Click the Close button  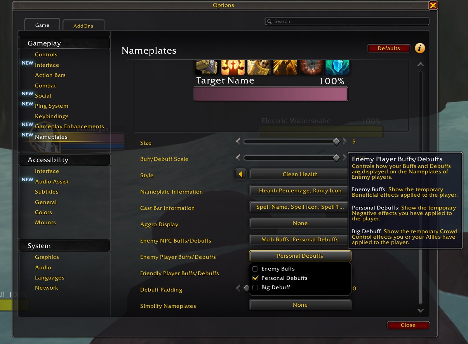pyautogui.click(x=408, y=325)
